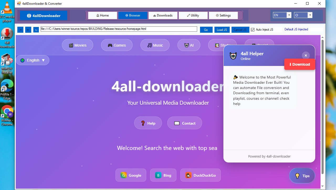This screenshot has width=336, height=190.
Task: Click the app icon in the title bar
Action: (19, 4)
